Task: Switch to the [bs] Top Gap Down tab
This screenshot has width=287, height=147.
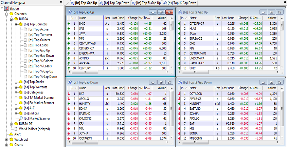Action: click(114, 3)
